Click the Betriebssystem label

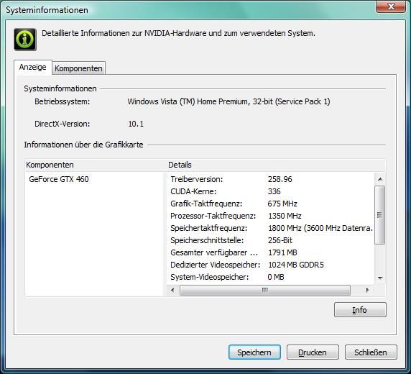pos(63,101)
